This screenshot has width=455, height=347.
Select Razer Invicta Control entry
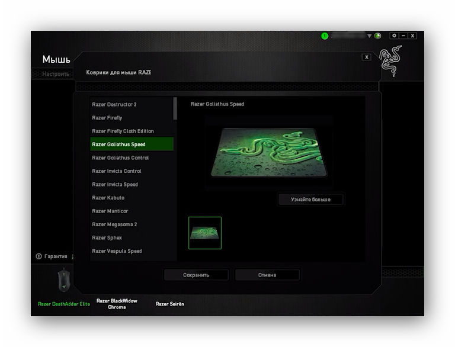[x=132, y=171]
